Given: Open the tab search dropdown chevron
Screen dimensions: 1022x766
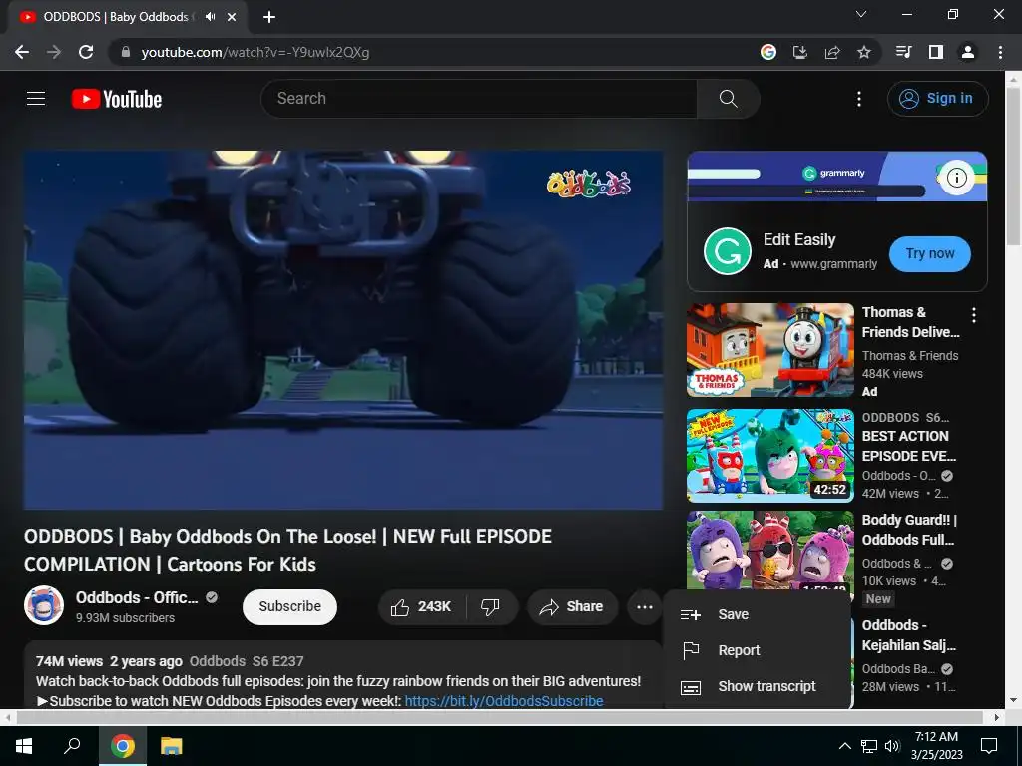Looking at the screenshot, I should [x=861, y=14].
